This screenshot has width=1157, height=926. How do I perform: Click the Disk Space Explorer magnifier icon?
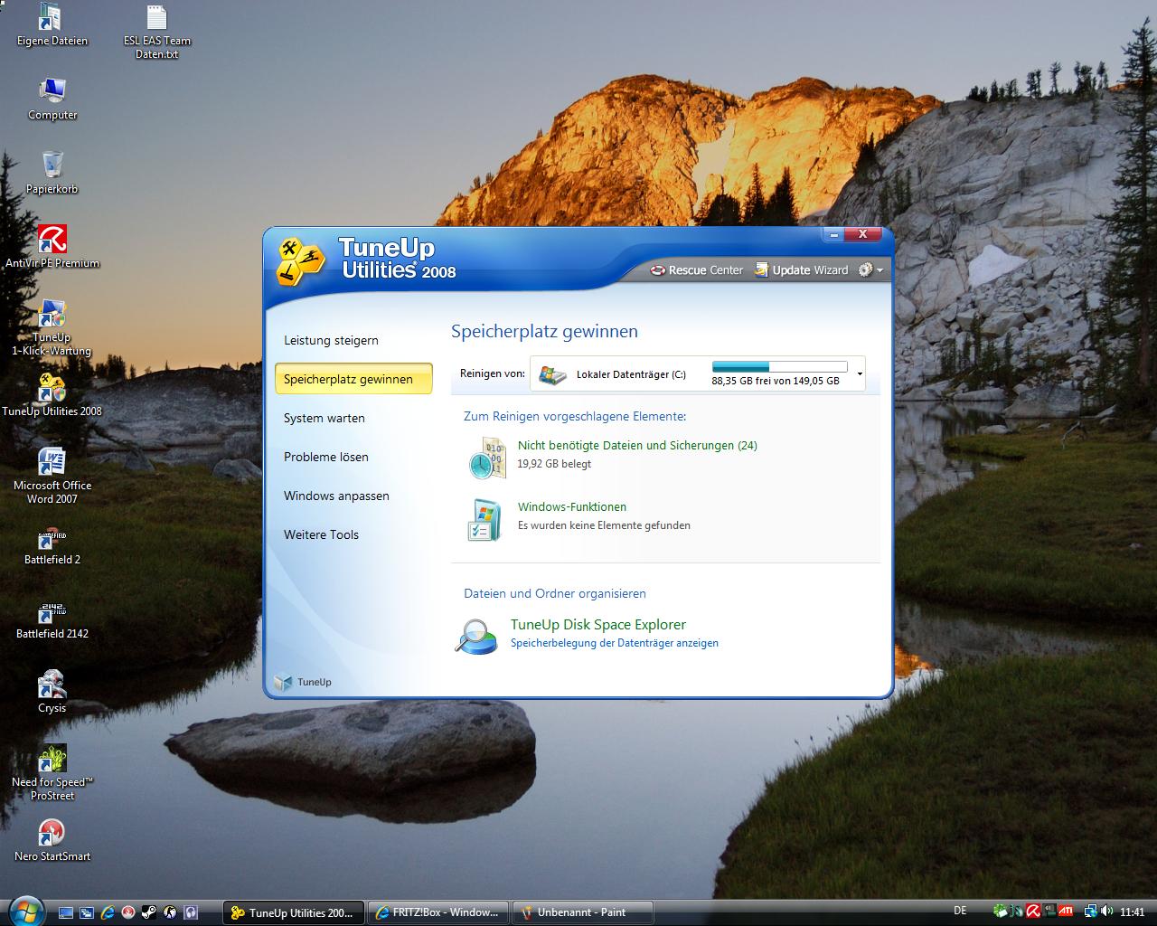(475, 636)
